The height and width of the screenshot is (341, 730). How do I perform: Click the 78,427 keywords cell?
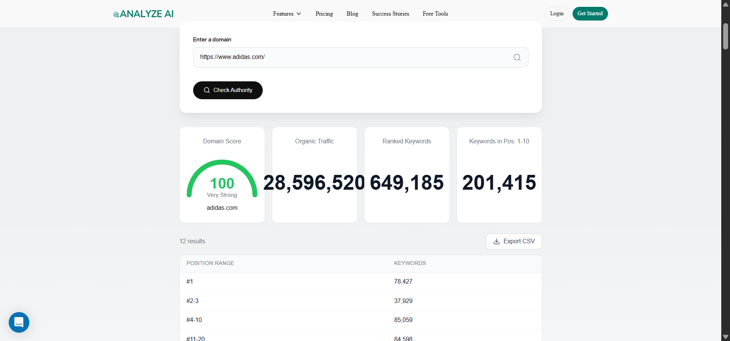403,282
